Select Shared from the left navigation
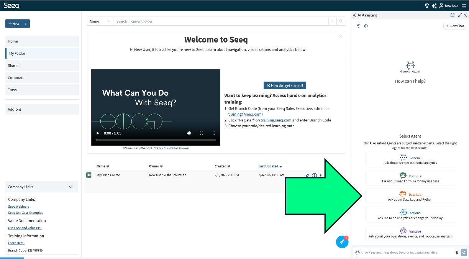 [x=13, y=66]
